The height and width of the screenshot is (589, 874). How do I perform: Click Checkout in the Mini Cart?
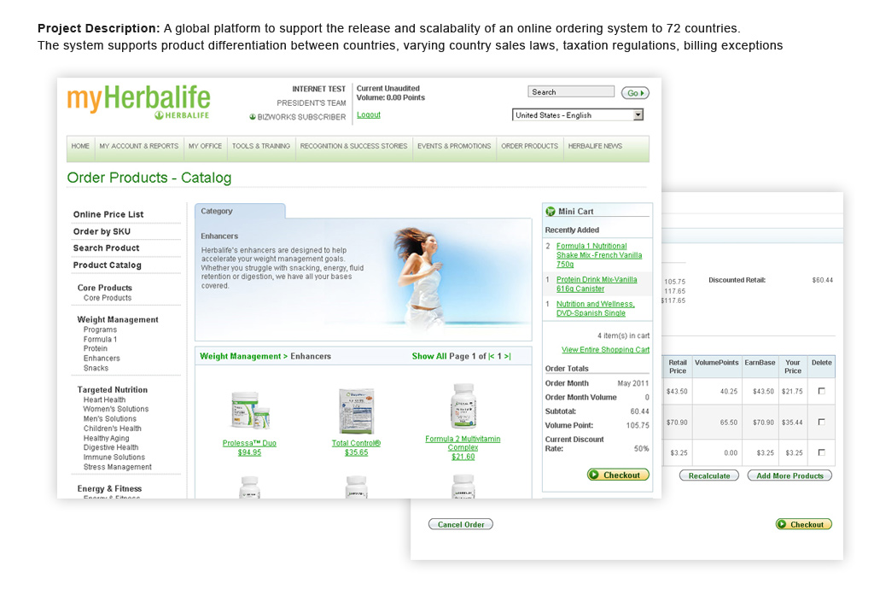618,475
